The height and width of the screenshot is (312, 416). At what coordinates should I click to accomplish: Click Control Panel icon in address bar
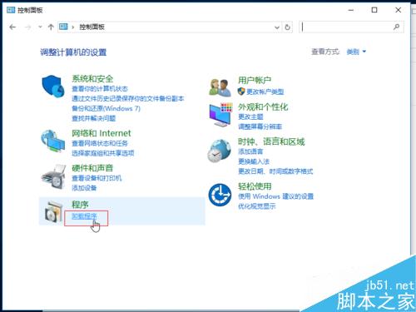click(63, 27)
